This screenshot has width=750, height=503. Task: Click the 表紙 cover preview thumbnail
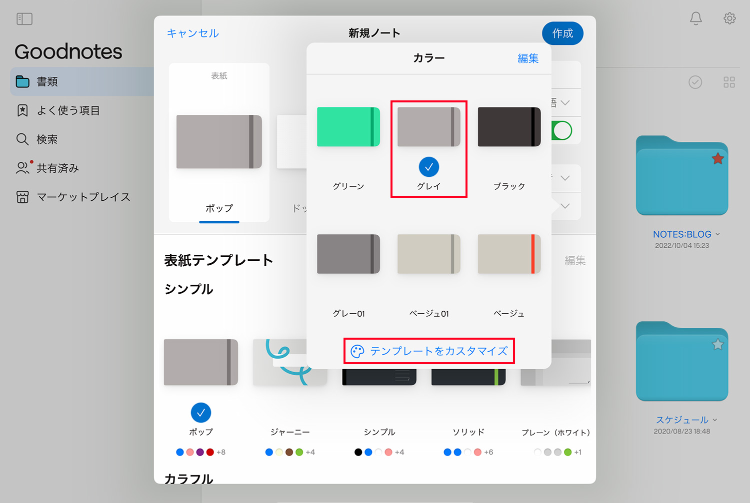tap(219, 142)
